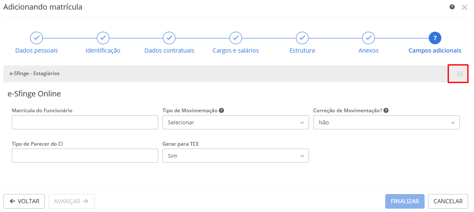Open the Correção de Movimentação dropdown

click(386, 123)
